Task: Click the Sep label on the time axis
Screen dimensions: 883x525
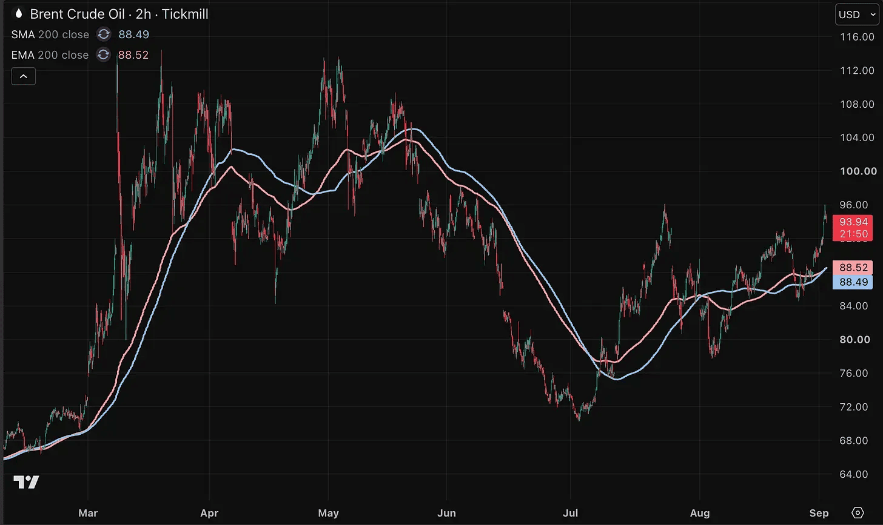Action: 819,513
